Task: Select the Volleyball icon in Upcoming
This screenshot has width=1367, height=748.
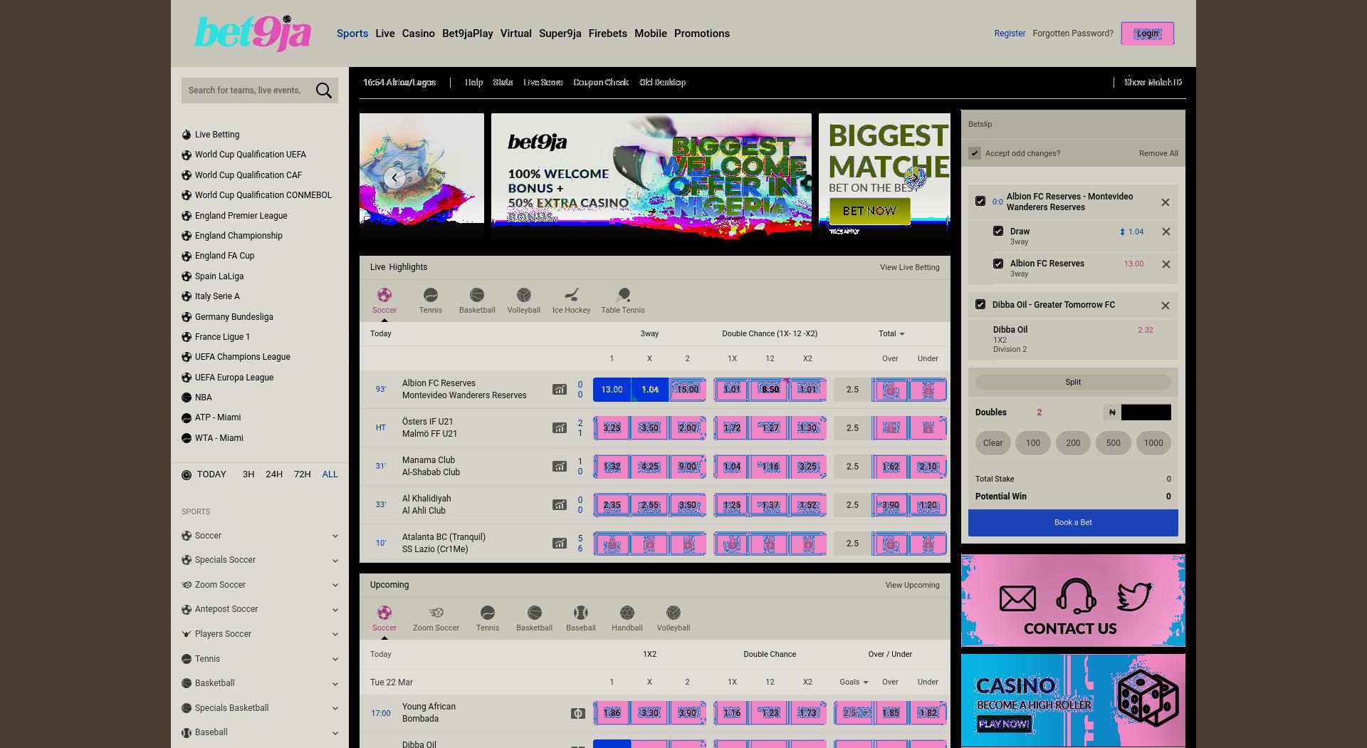Action: click(x=674, y=613)
